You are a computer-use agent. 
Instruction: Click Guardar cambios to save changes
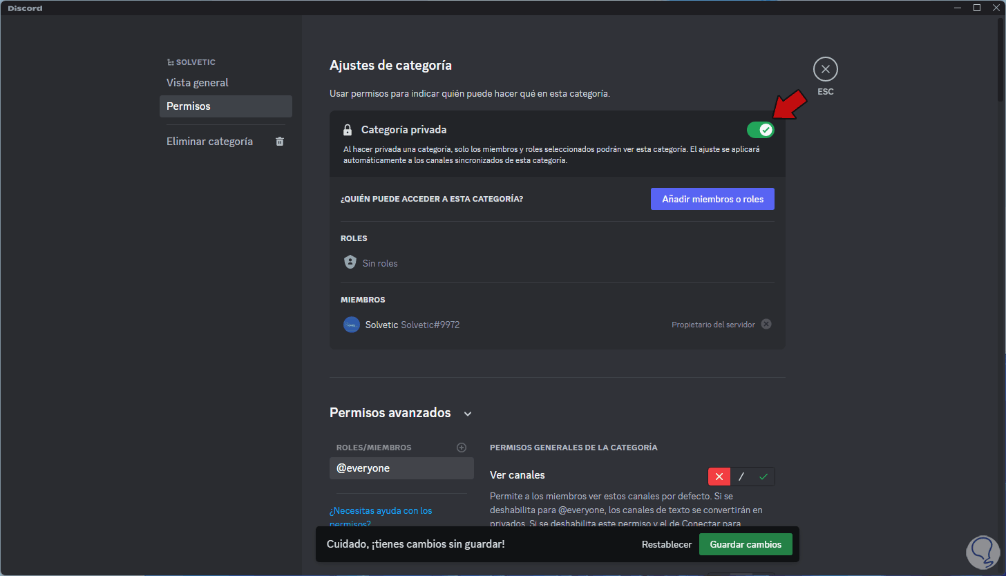[746, 544]
